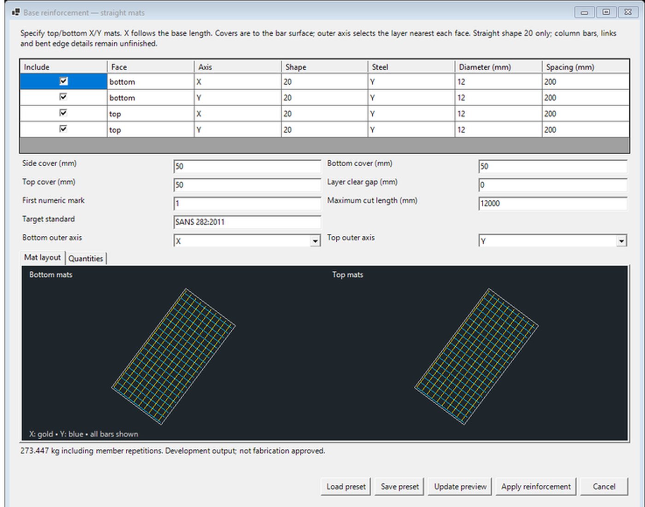645x507 pixels.
Task: Select the Face cell of the top Y row
Action: coord(151,130)
